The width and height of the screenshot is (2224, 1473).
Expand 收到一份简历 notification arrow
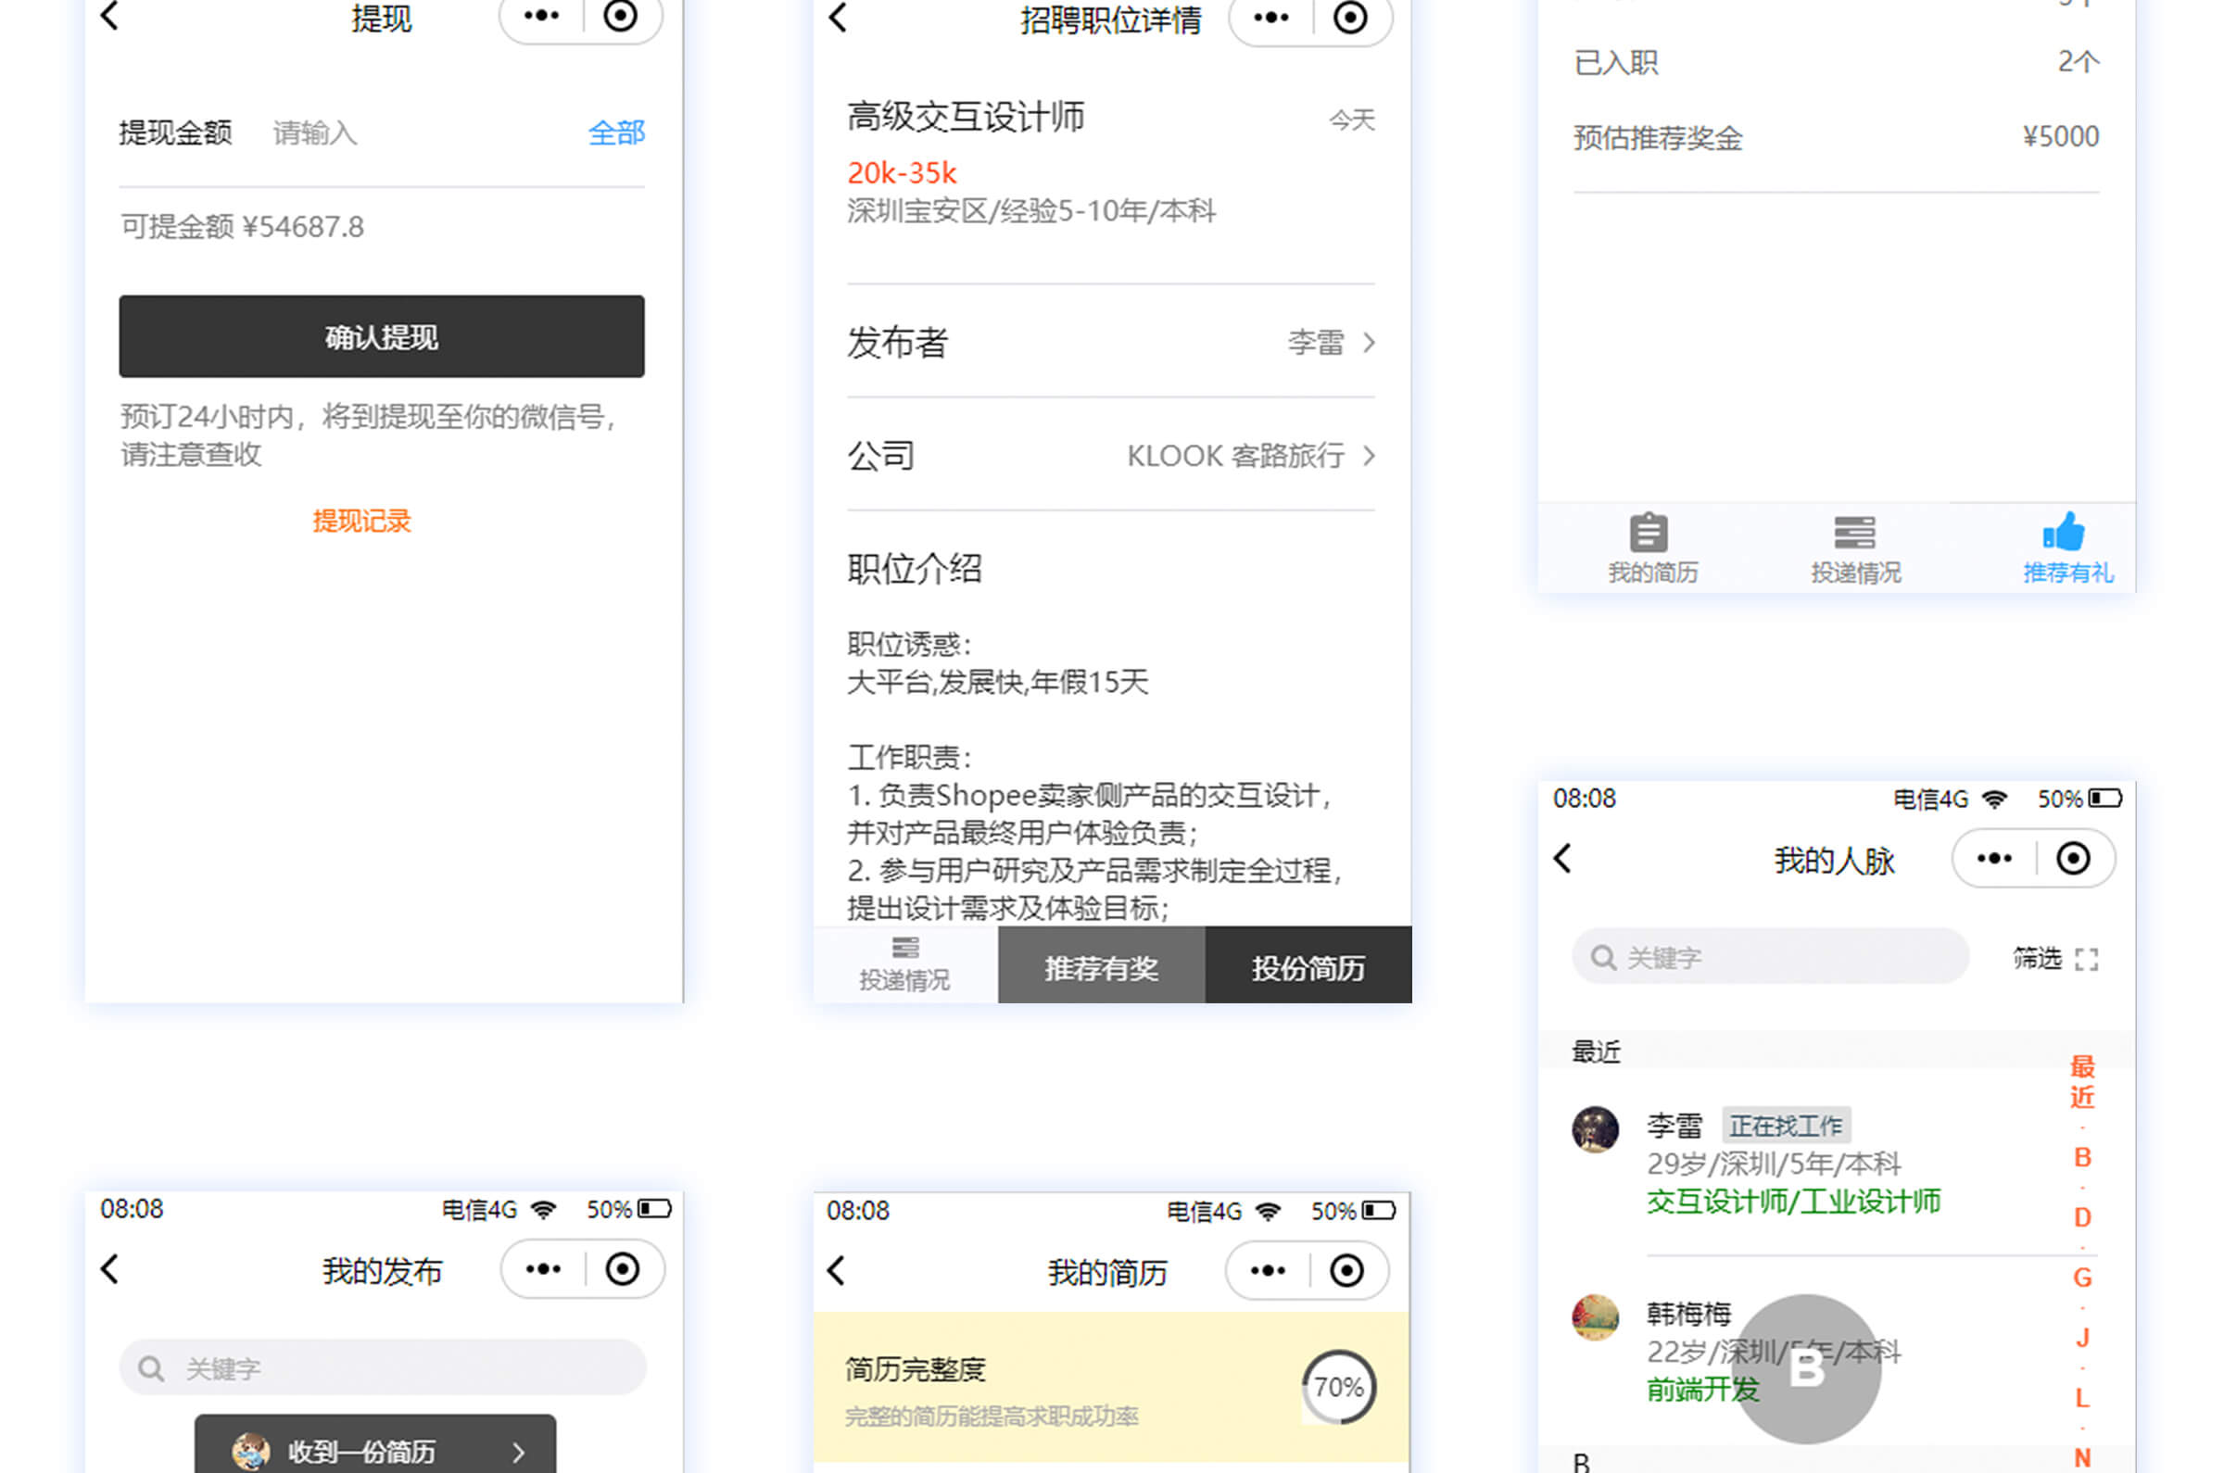(519, 1453)
